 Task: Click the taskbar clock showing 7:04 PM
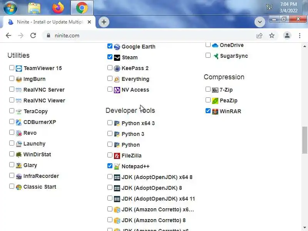coord(288,7)
